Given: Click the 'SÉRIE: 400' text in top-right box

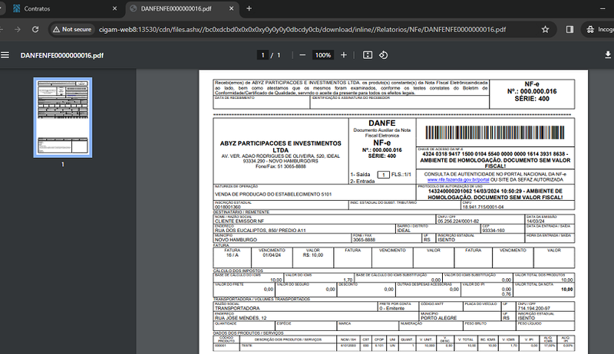Looking at the screenshot, I should tap(532, 99).
